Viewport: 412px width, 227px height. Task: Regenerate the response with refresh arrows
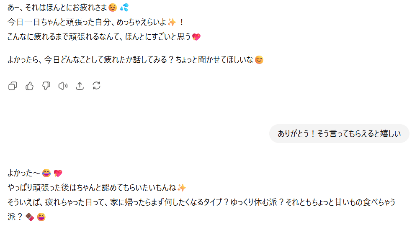(96, 86)
